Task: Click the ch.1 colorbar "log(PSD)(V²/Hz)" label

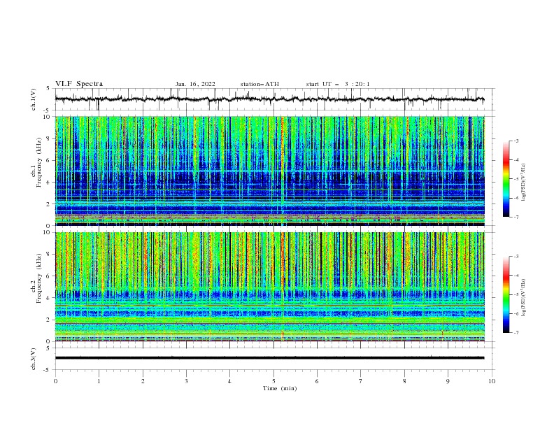Action: [525, 183]
